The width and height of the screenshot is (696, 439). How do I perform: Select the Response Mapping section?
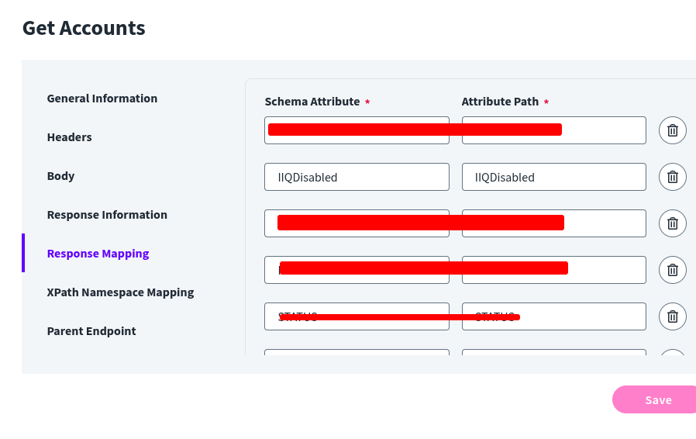point(98,254)
